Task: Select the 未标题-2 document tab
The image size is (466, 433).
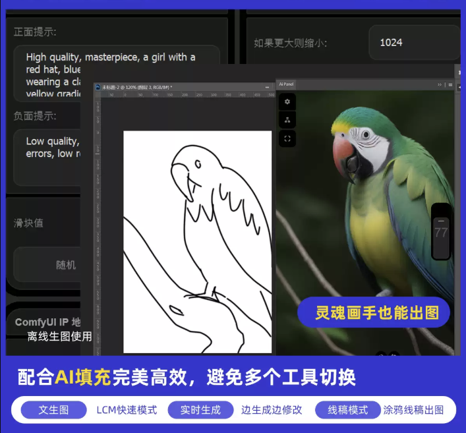Action: click(137, 88)
